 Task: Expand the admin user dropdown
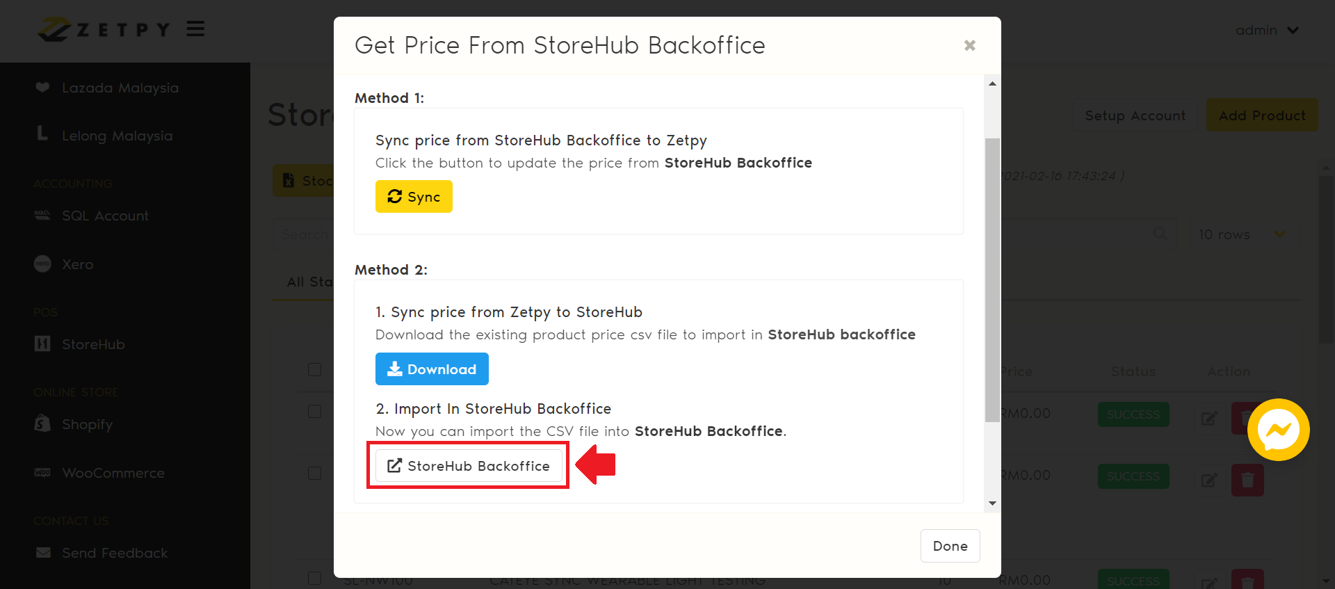click(x=1267, y=31)
